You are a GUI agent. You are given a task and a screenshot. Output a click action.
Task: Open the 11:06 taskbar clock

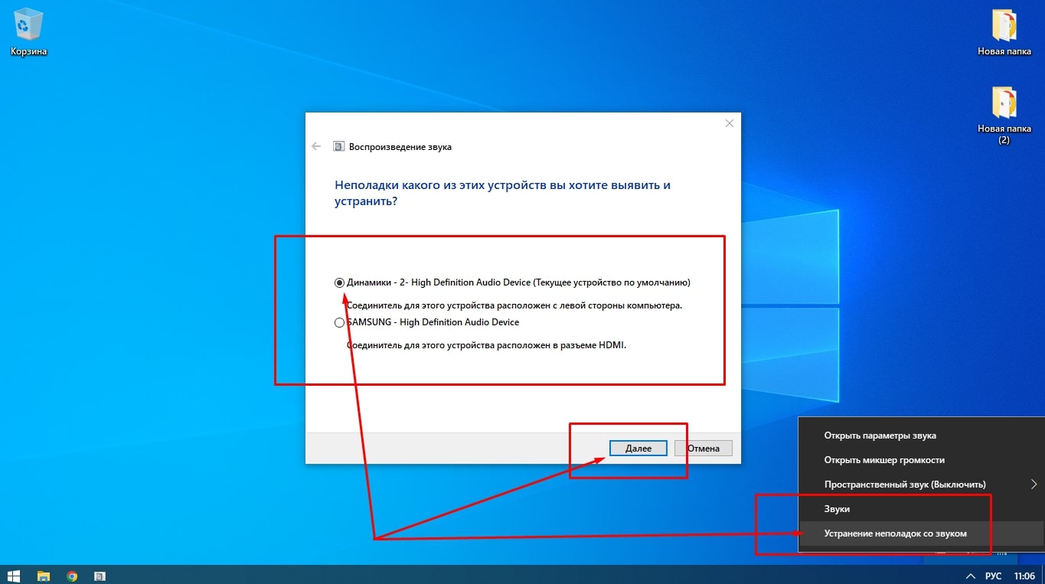click(x=1024, y=576)
